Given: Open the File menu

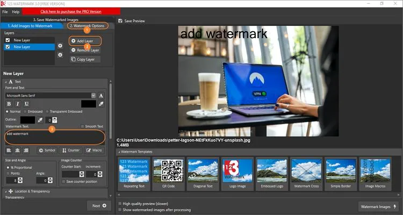Looking at the screenshot, I should point(5,12).
